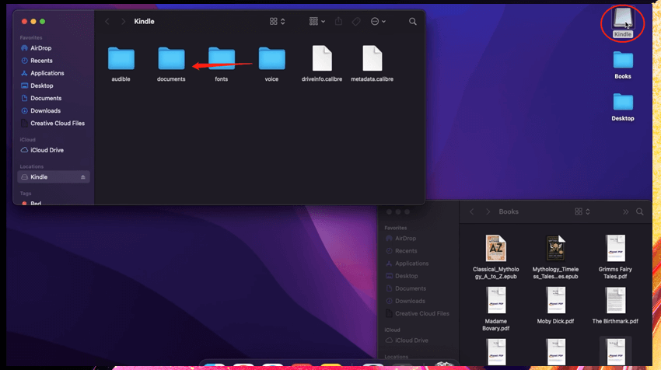The width and height of the screenshot is (661, 370).
Task: Select Moby Dick.pdf file
Action: (555, 300)
